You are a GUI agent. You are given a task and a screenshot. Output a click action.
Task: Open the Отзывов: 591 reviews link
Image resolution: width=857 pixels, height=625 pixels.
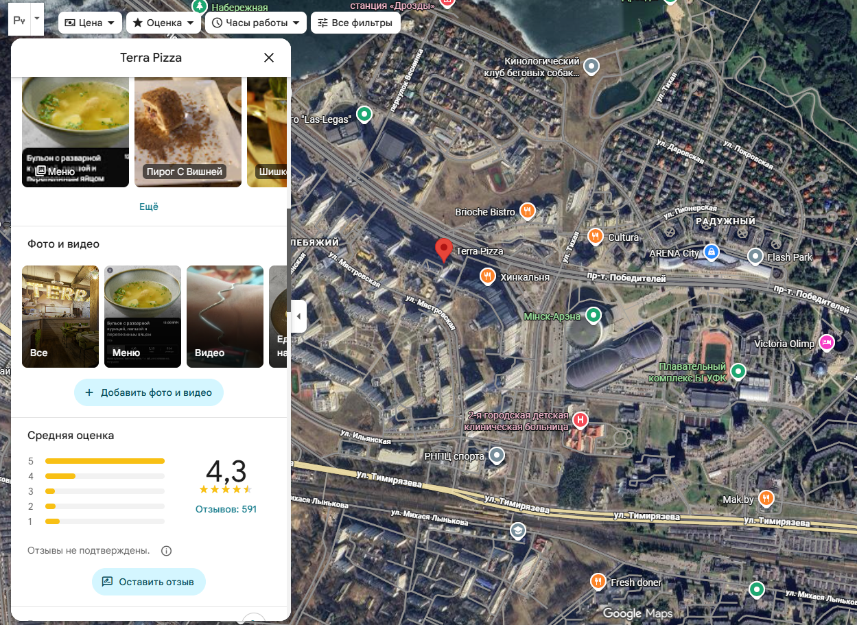226,509
